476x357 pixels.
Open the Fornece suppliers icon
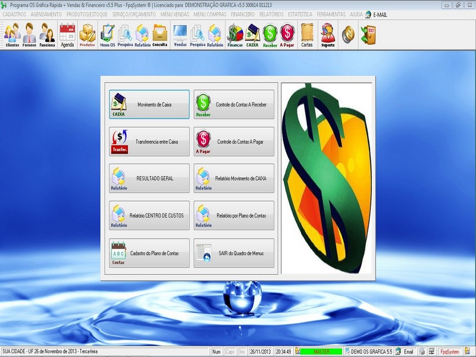point(29,35)
